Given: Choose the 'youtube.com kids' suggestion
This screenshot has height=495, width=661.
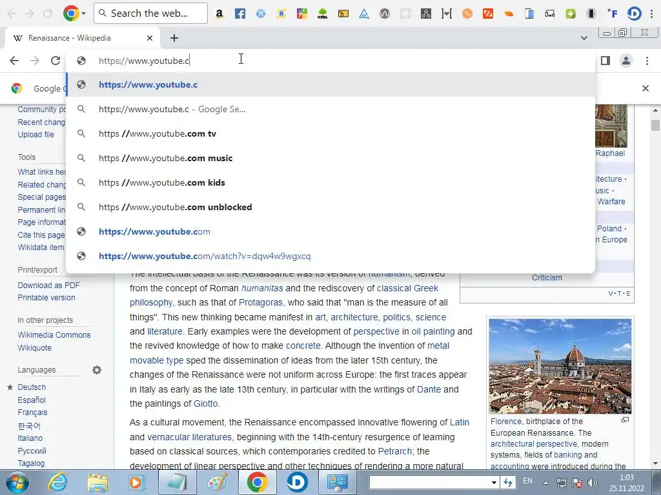Looking at the screenshot, I should (x=330, y=182).
